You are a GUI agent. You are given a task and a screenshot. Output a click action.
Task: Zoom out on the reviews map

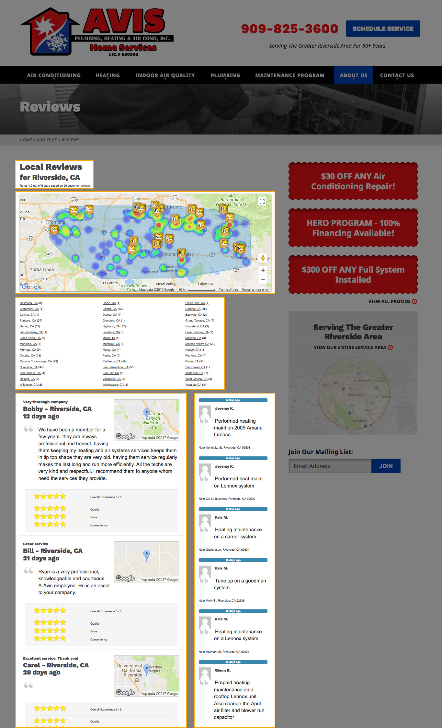coord(263,279)
